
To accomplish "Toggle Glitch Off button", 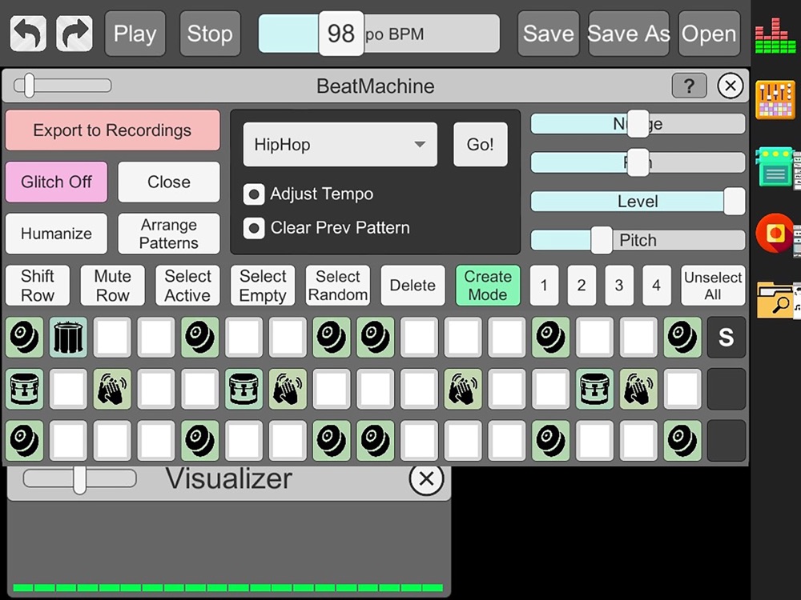I will point(56,182).
